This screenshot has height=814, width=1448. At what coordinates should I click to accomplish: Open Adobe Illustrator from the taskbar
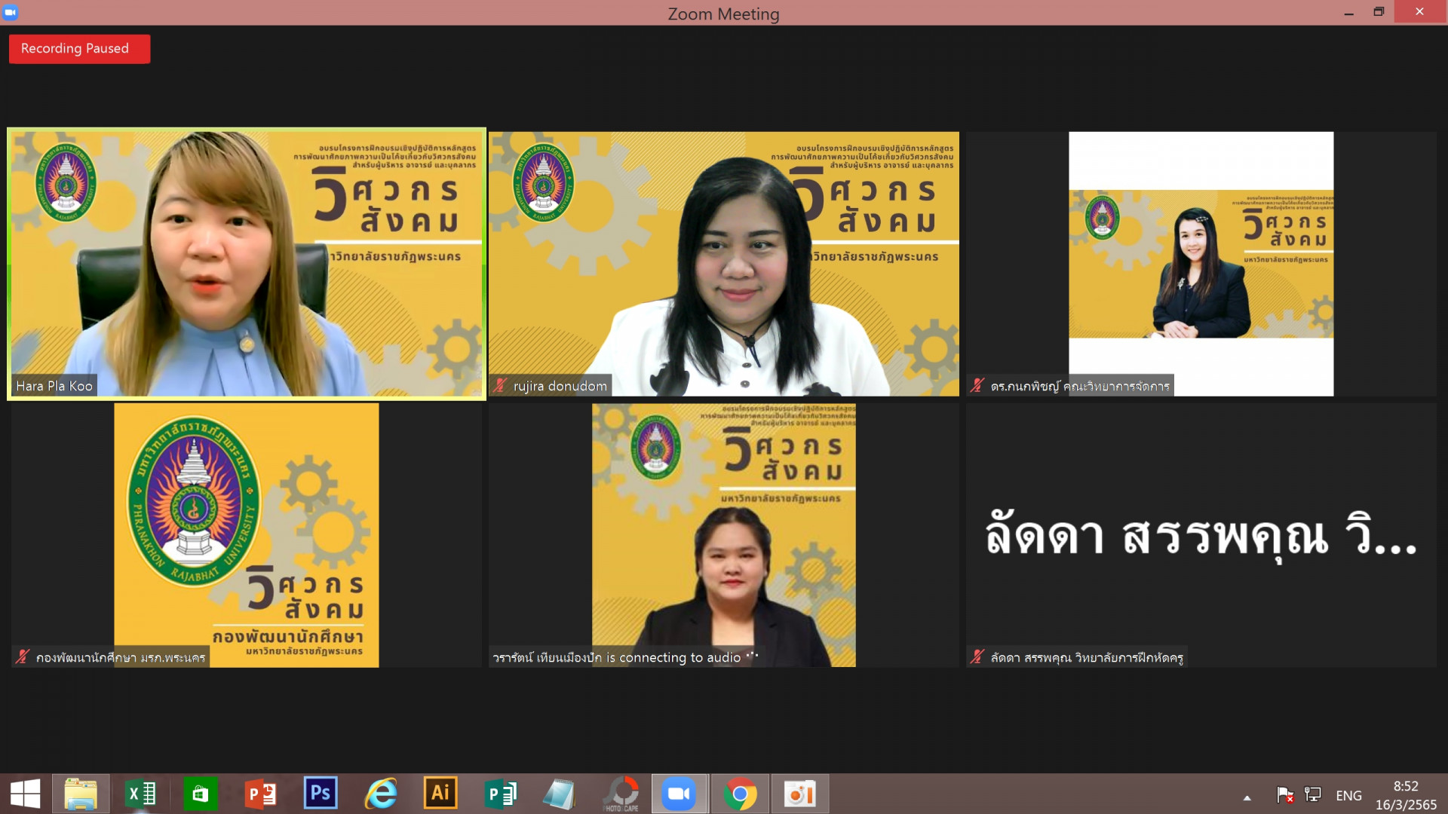coord(440,794)
